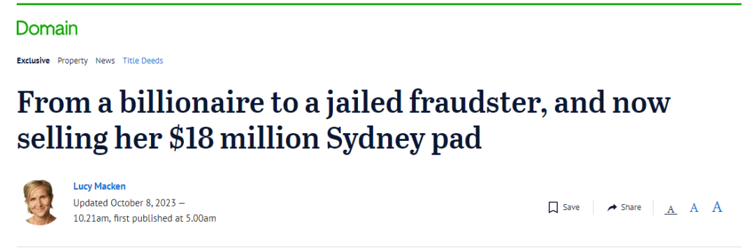Click the Save label text
This screenshot has width=755, height=251.
tap(571, 207)
